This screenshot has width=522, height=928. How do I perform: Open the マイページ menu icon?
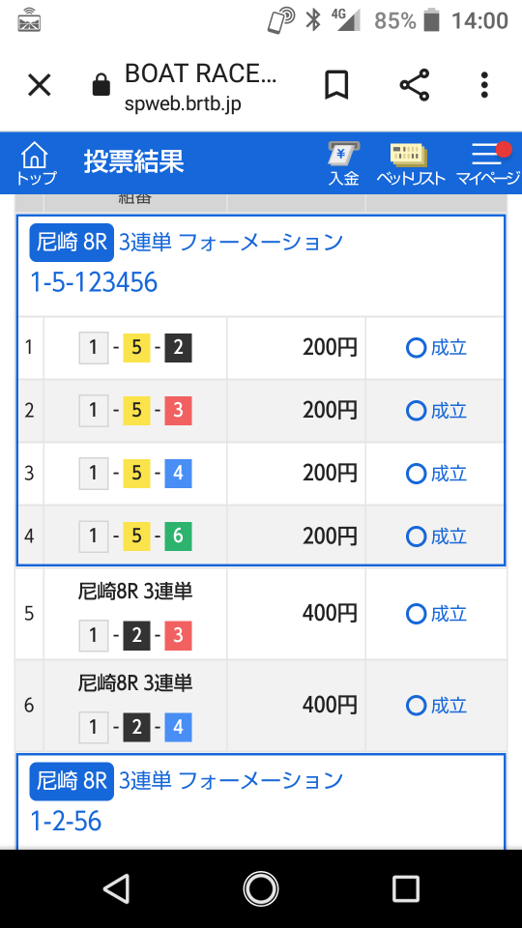coord(487,164)
